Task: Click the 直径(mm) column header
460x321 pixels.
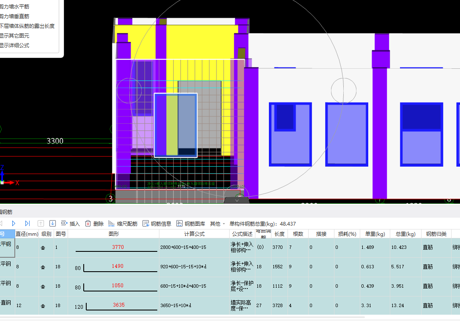Action: click(27, 234)
